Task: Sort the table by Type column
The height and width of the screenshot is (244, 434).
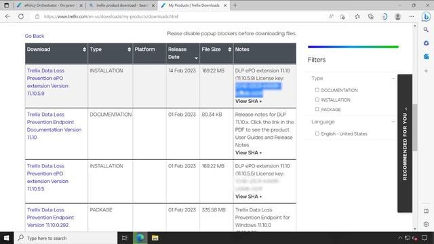Action: 130,49
